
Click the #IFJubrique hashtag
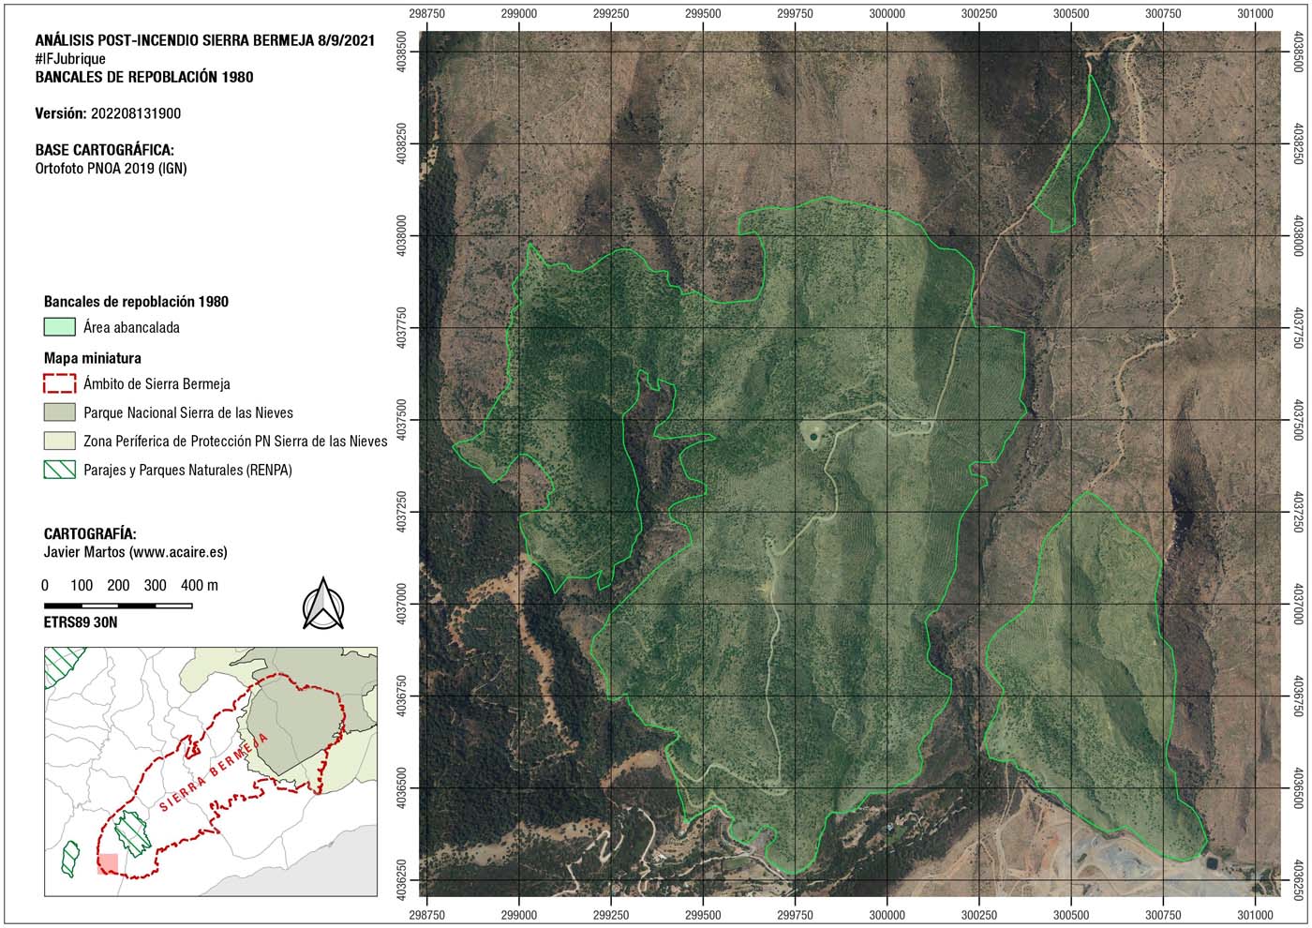coord(70,59)
